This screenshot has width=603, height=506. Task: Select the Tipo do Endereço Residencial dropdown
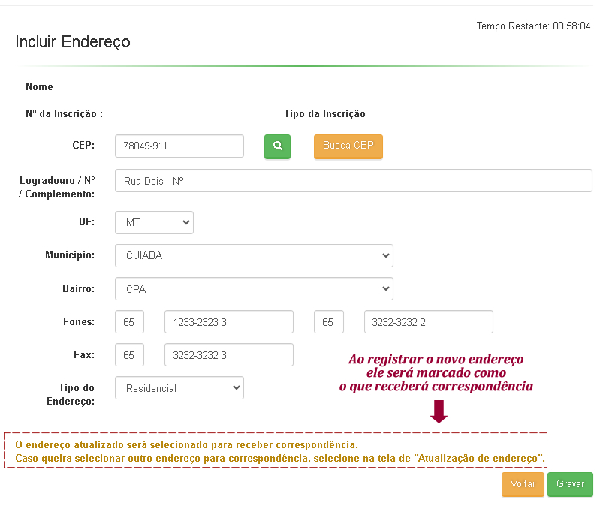179,388
